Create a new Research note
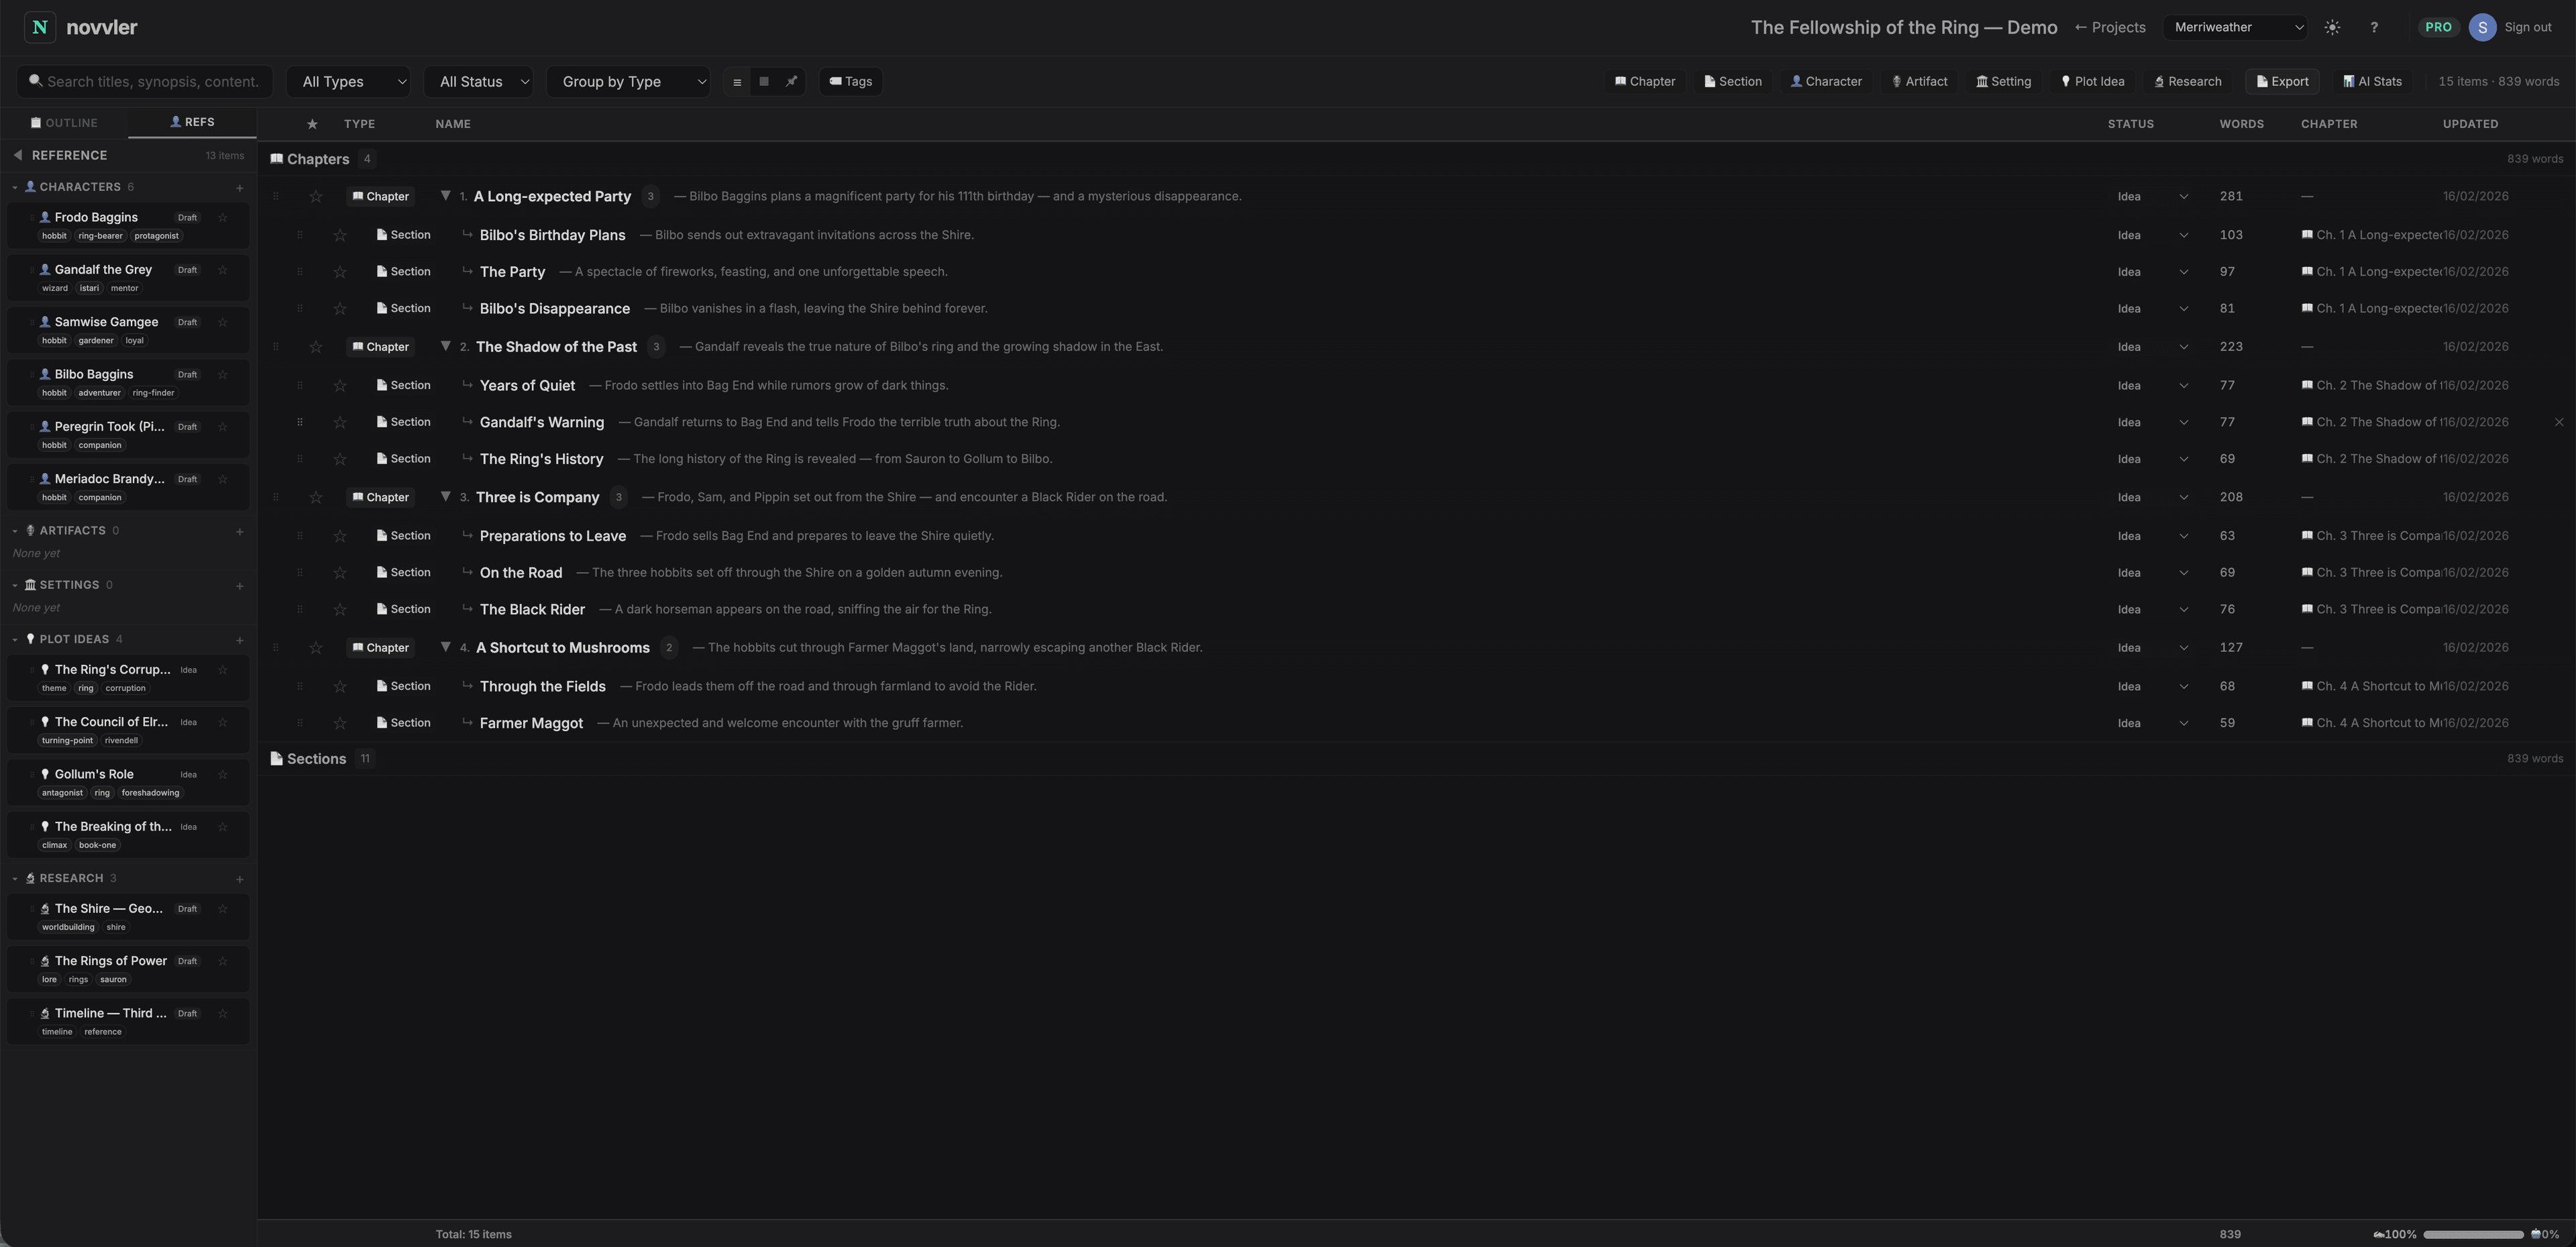 click(2188, 81)
